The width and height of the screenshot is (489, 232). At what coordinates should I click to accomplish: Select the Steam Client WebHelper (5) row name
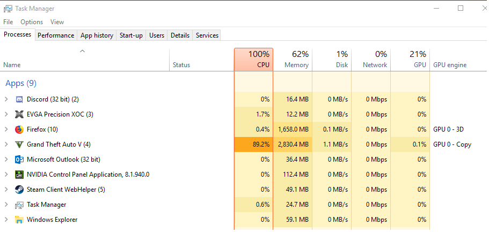coord(66,190)
